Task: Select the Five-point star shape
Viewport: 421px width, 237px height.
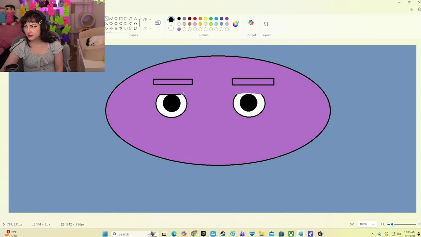Action: pyautogui.click(x=116, y=28)
